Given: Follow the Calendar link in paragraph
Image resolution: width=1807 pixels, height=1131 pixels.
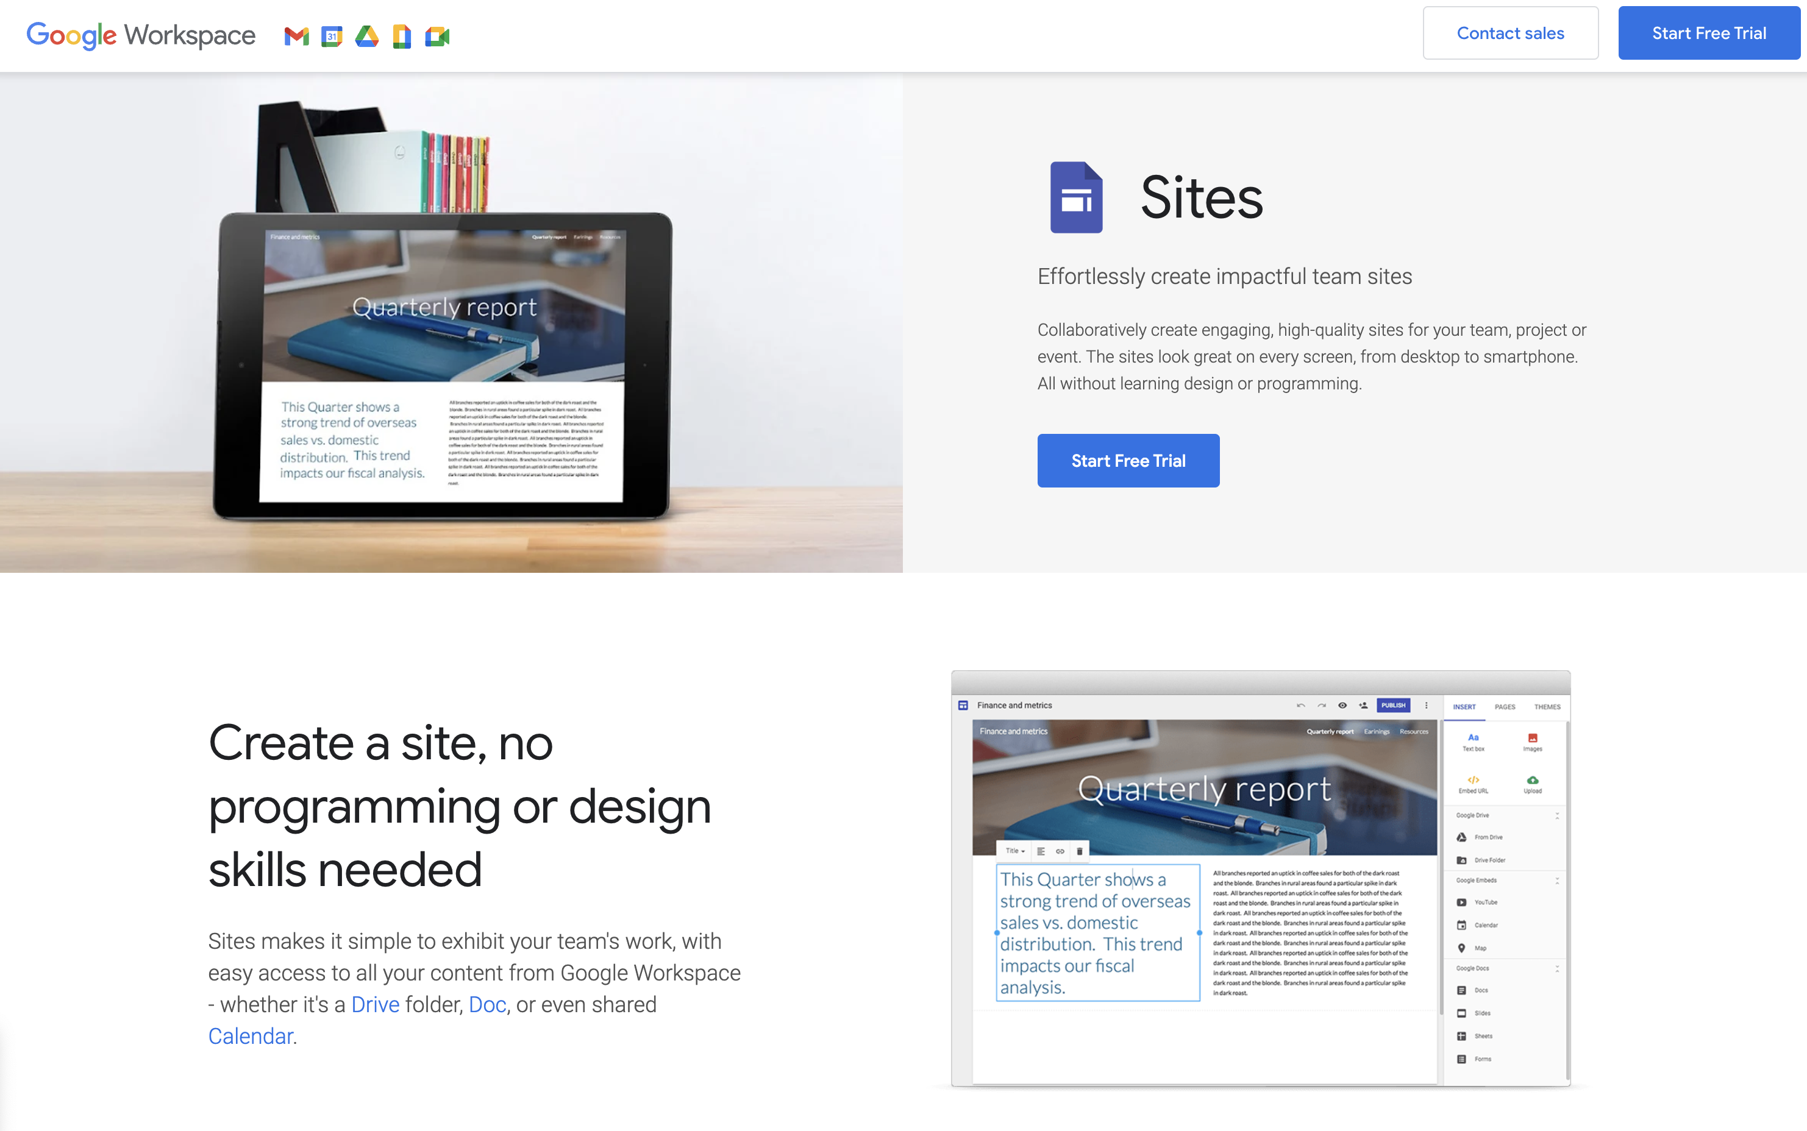Looking at the screenshot, I should [x=250, y=1036].
